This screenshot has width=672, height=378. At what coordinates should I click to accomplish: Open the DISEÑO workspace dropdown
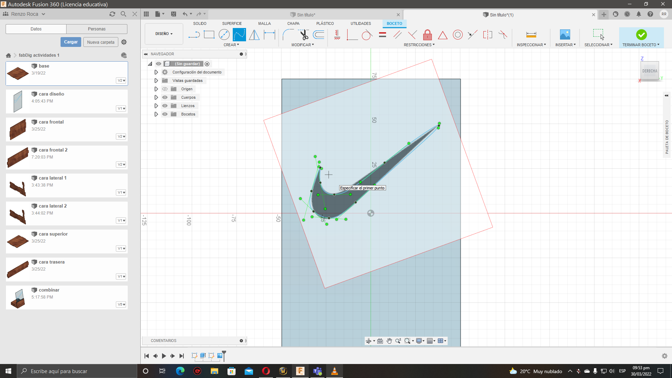(164, 34)
